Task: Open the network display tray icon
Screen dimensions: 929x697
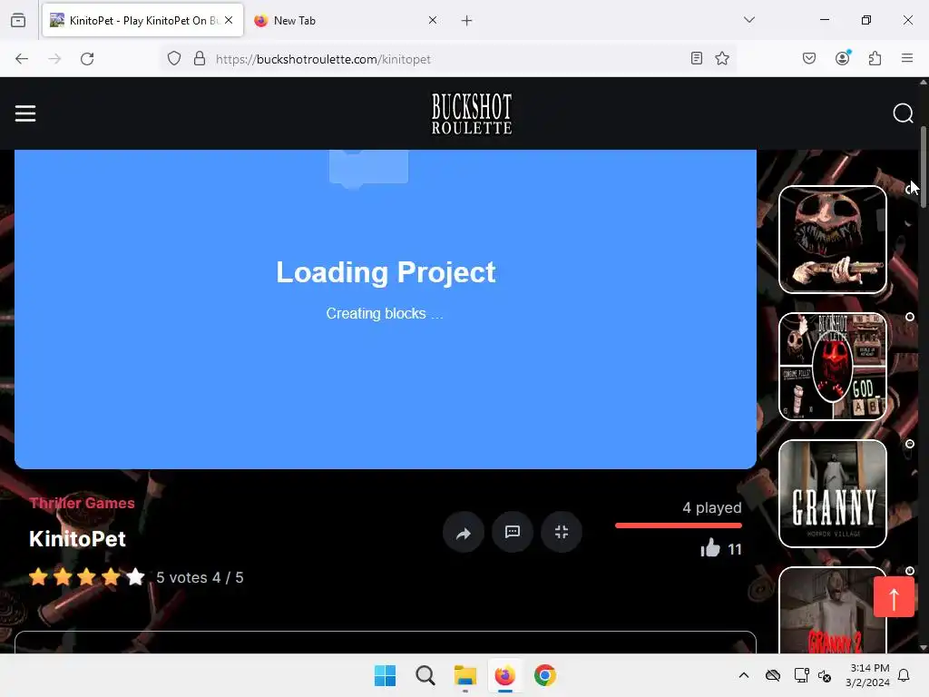Action: pyautogui.click(x=802, y=675)
